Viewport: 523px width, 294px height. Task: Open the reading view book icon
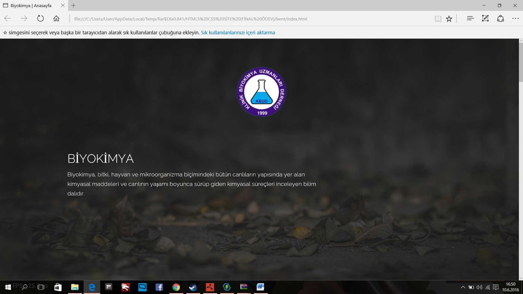click(x=438, y=19)
